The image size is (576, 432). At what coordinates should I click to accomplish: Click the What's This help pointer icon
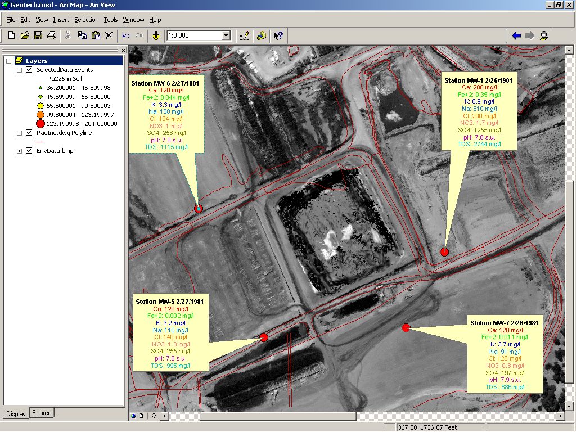coord(278,35)
